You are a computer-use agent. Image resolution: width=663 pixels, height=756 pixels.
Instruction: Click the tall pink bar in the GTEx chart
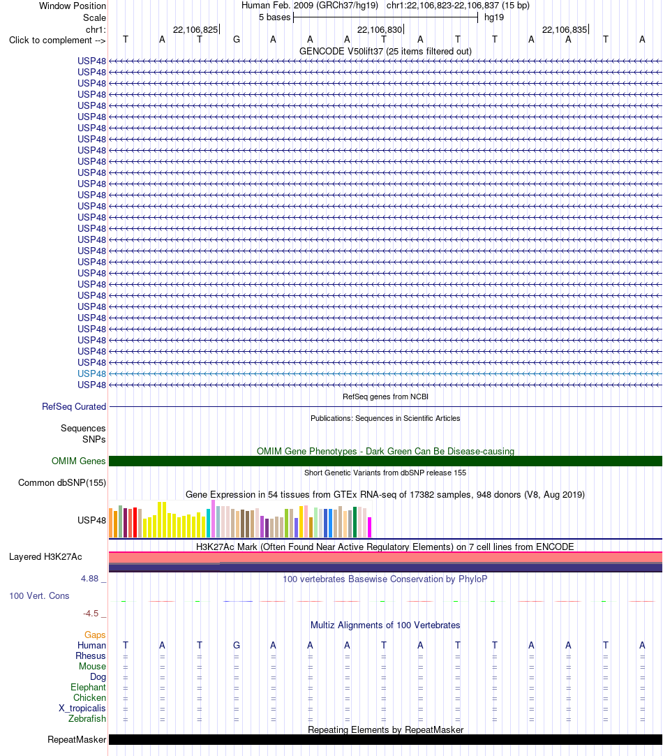pos(213,519)
